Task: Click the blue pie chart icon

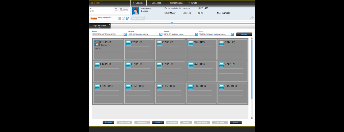Action: [x=127, y=18]
